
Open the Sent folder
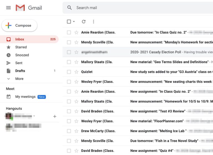click(29, 63)
